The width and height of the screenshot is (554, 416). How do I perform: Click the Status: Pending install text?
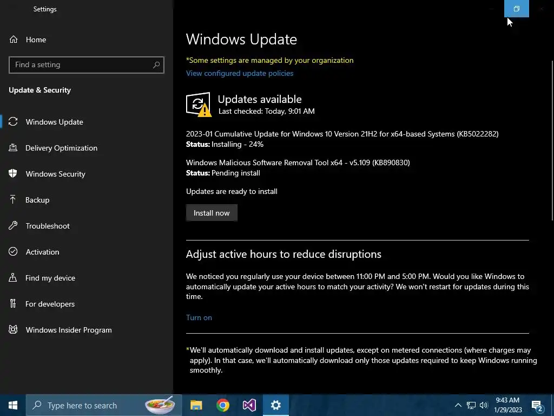[x=223, y=173]
